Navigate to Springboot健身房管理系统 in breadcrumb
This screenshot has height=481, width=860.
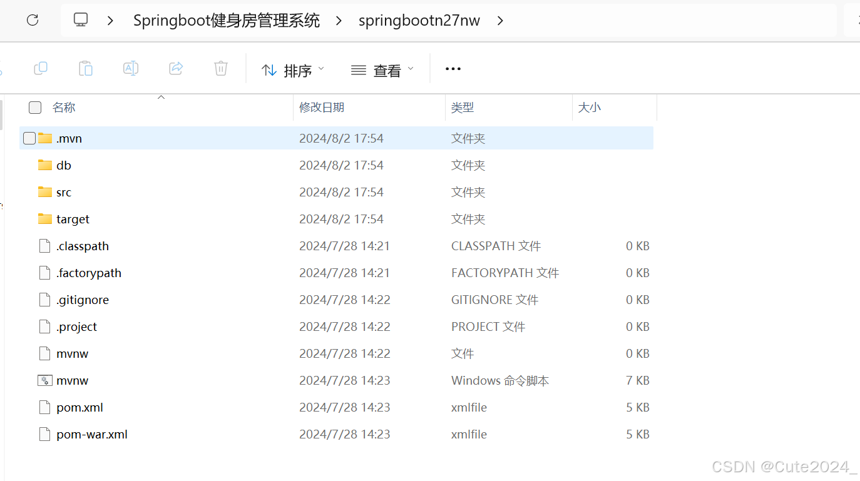pyautogui.click(x=226, y=20)
